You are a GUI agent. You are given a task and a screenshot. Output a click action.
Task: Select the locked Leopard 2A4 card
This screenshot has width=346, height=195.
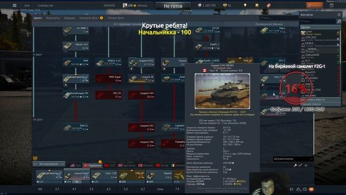point(142,95)
